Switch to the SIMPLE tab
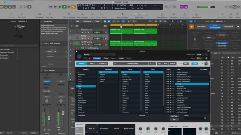 [92, 63]
